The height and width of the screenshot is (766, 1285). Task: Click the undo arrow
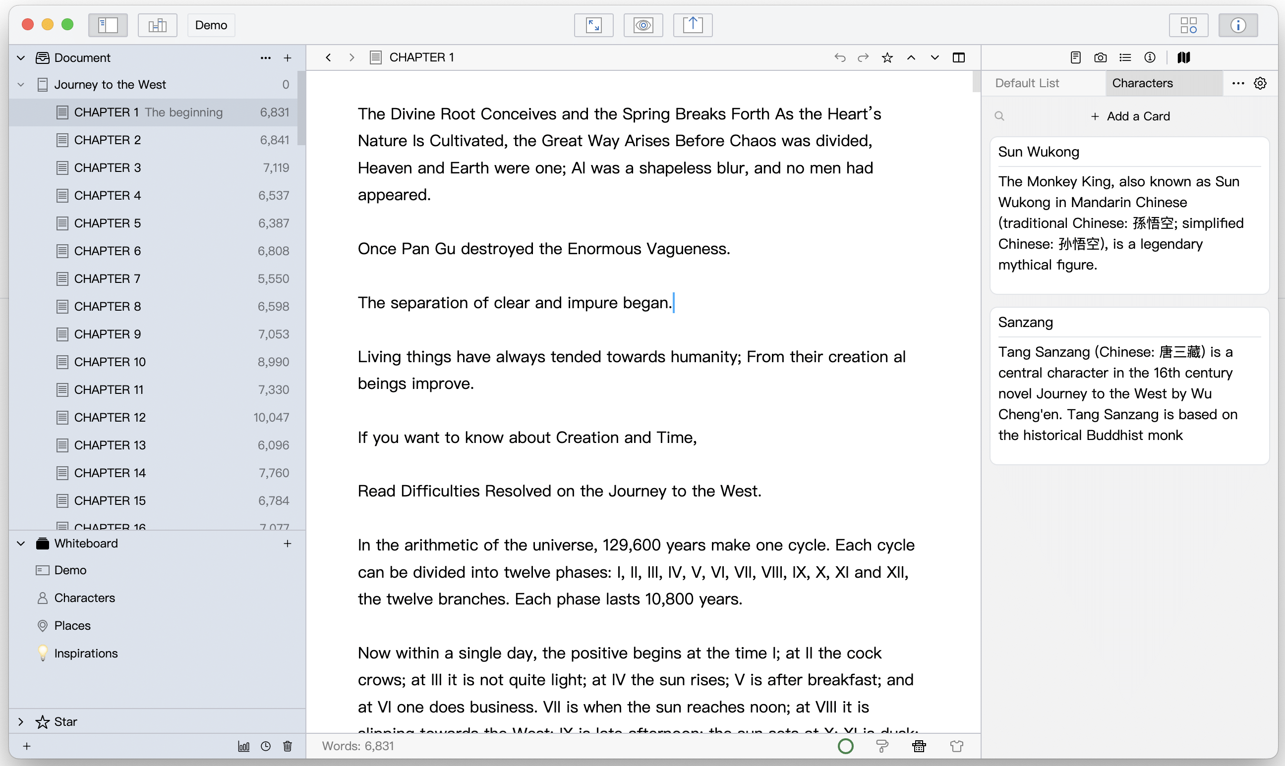[840, 57]
